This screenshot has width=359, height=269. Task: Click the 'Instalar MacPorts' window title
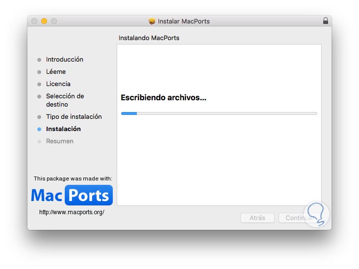pos(183,21)
